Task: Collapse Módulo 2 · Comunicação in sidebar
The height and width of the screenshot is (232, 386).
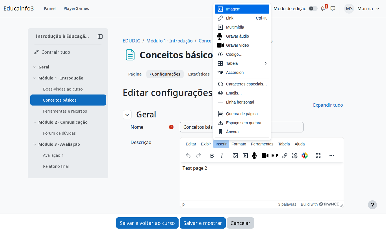Action: point(34,123)
